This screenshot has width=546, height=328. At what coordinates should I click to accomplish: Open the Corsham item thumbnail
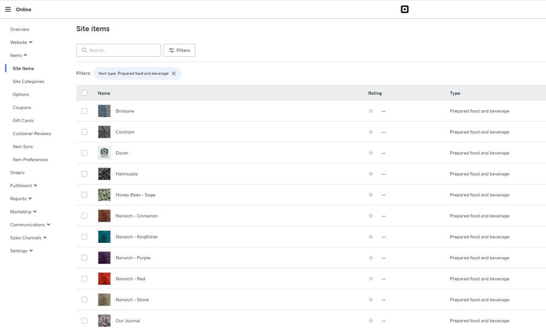click(104, 132)
